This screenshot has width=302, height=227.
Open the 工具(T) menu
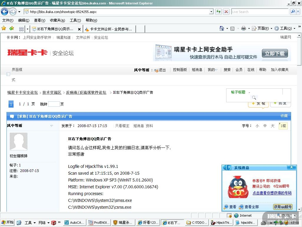click(75, 20)
